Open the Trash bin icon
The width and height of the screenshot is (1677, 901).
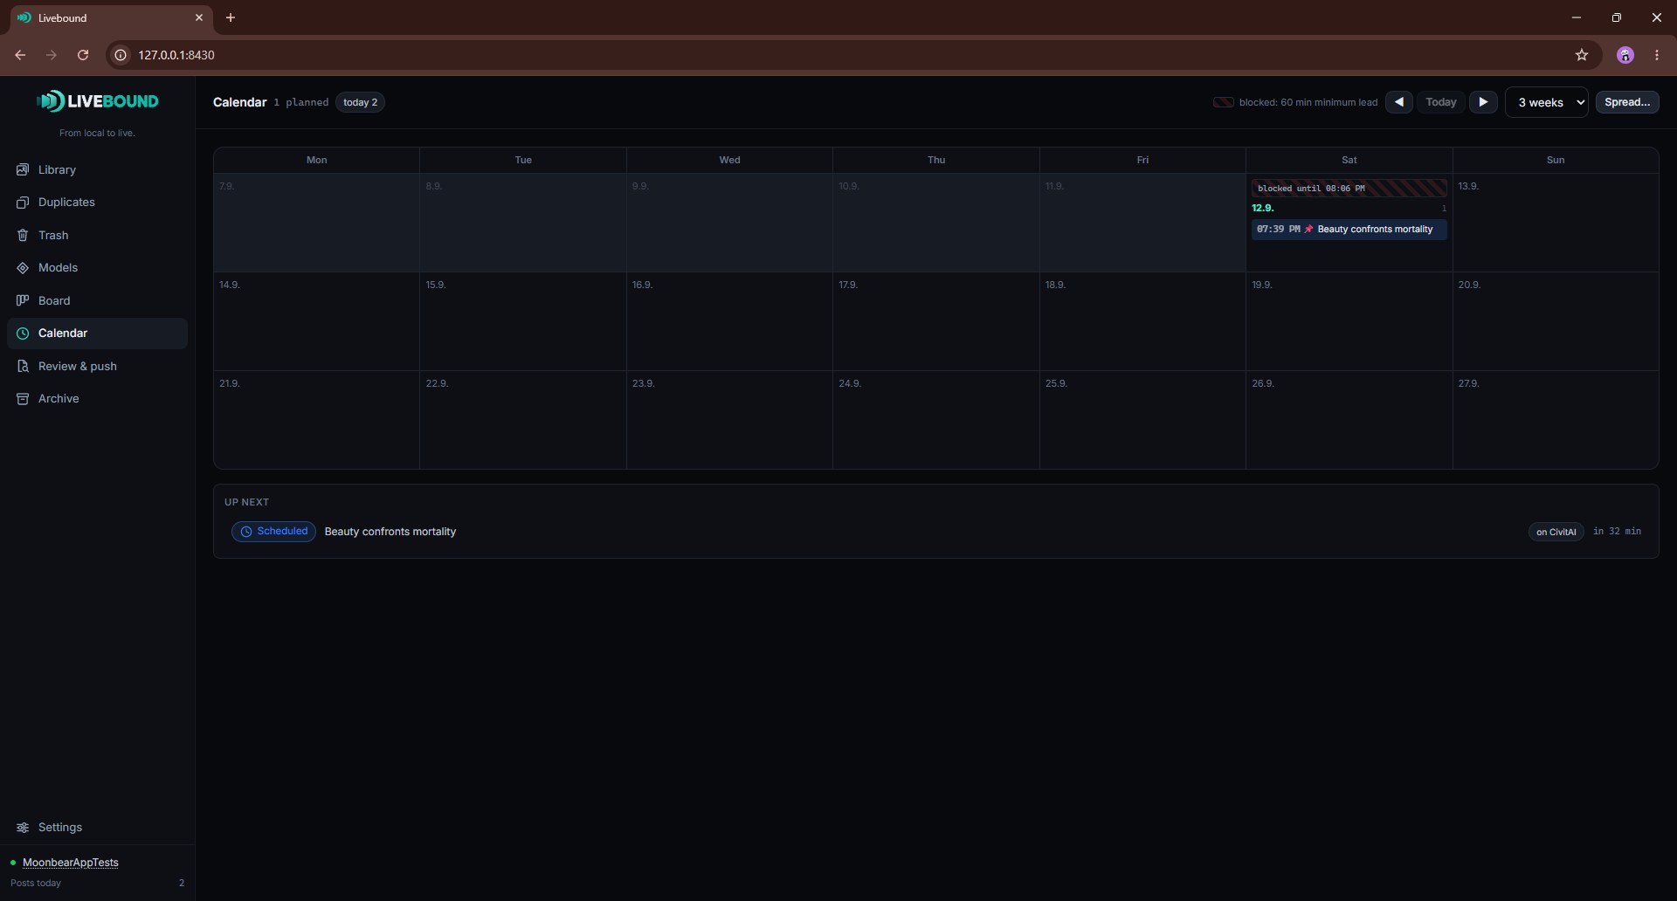[x=23, y=235]
